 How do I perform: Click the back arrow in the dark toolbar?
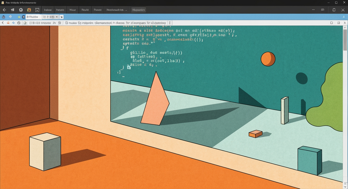(4, 10)
